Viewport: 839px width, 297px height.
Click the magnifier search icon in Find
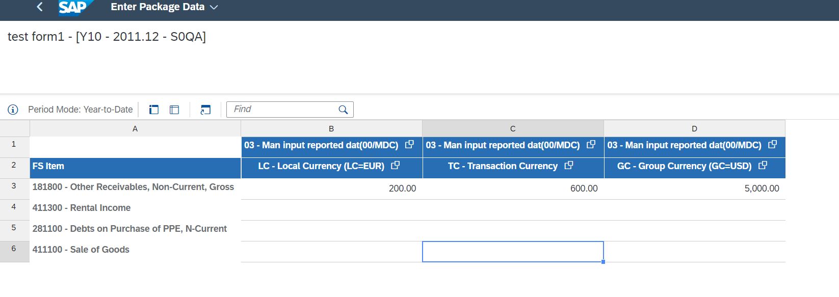tap(343, 110)
